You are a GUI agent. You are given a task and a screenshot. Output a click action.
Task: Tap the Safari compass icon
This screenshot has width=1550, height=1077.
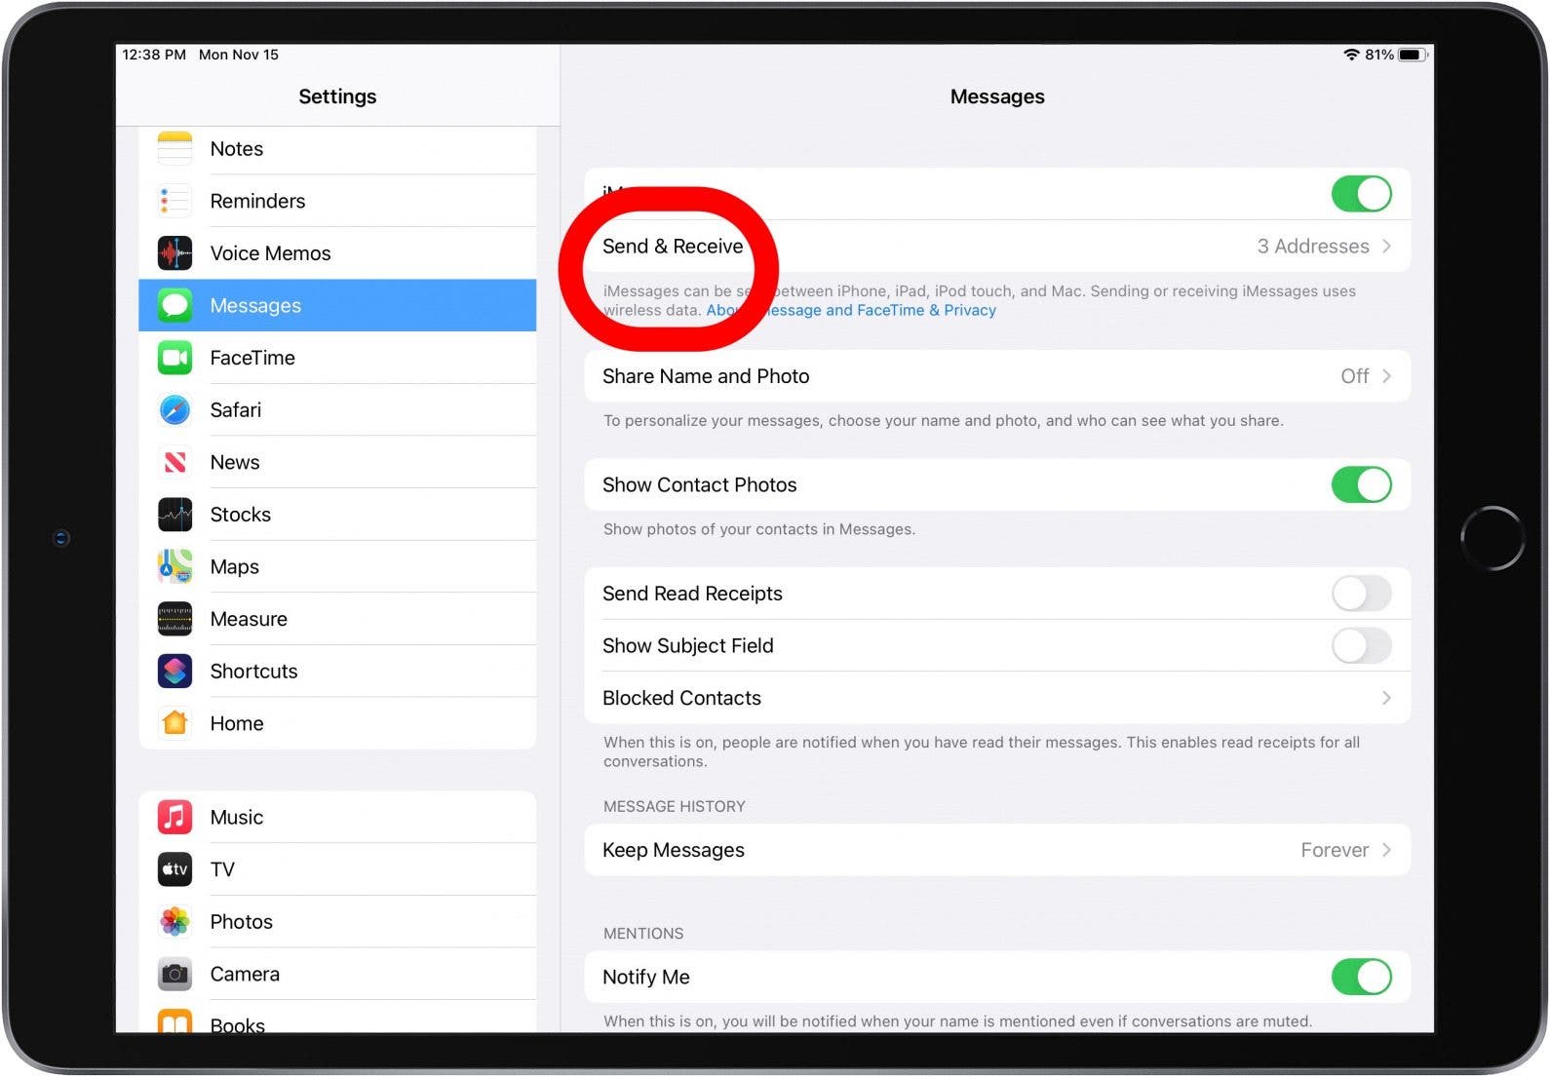coord(174,410)
